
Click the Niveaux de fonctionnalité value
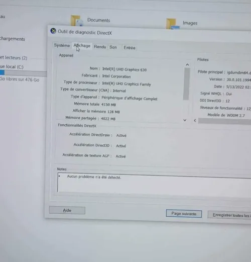tap(248, 109)
